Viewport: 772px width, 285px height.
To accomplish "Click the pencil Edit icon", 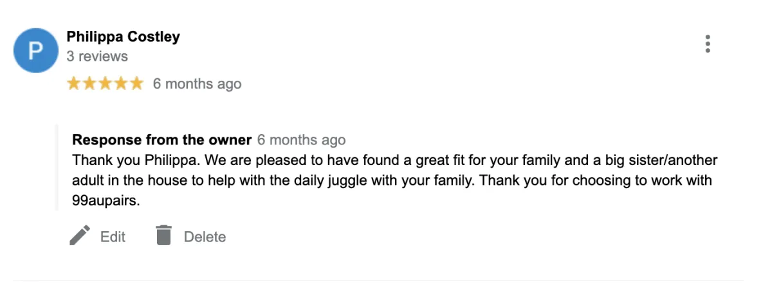I will point(80,236).
